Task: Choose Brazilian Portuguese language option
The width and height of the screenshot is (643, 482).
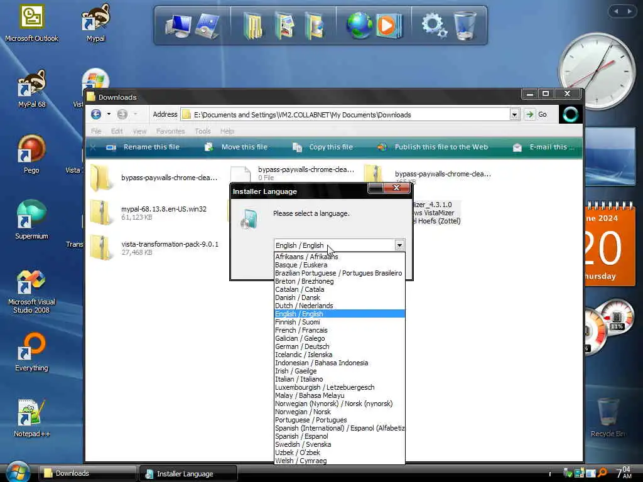Action: [340, 273]
